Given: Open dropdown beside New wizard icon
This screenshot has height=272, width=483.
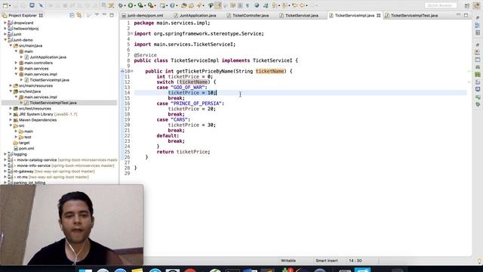Looking at the screenshot, I should click(10, 5).
